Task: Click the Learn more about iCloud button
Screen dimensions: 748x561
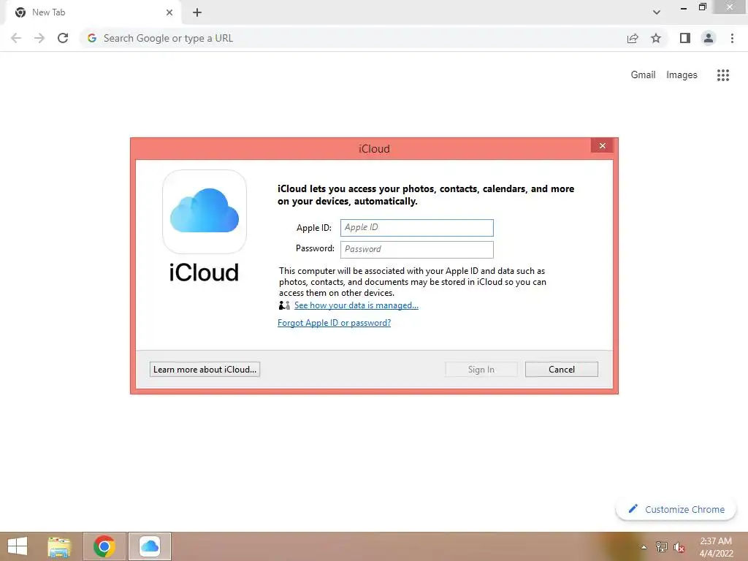Action: [x=205, y=369]
